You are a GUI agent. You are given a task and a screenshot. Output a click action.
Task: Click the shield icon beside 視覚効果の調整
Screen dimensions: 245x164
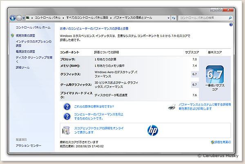click(x=13, y=36)
